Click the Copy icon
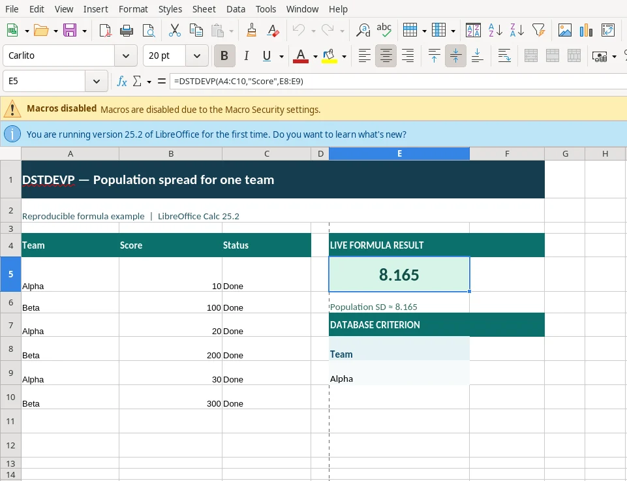The height and width of the screenshot is (481, 627). pos(196,31)
